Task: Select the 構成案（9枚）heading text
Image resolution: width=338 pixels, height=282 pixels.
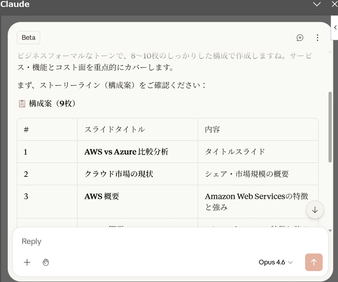Action: (52, 104)
